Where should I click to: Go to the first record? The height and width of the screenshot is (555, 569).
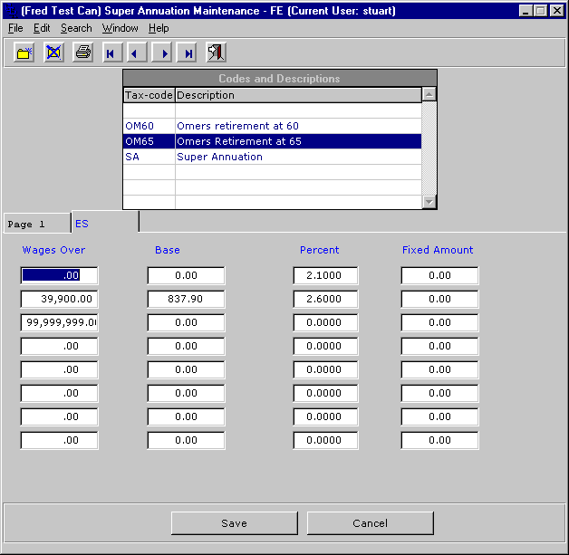click(x=111, y=53)
